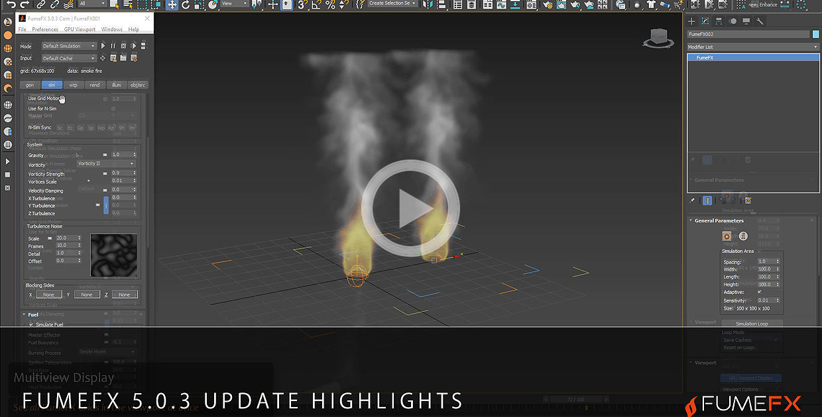This screenshot has width=822, height=417.
Task: Toggle the Angle Snap button
Action: point(316,5)
